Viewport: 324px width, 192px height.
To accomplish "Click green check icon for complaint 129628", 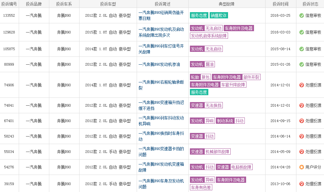I will tap(302, 32).
